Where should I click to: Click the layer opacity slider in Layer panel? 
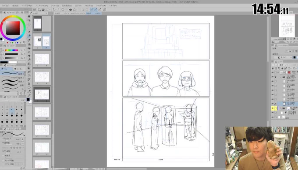(x=292, y=65)
